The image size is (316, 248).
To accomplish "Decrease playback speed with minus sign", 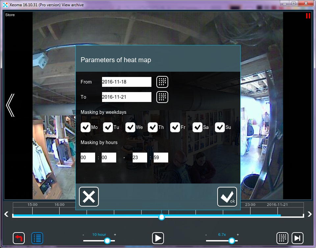I will click(x=206, y=235).
